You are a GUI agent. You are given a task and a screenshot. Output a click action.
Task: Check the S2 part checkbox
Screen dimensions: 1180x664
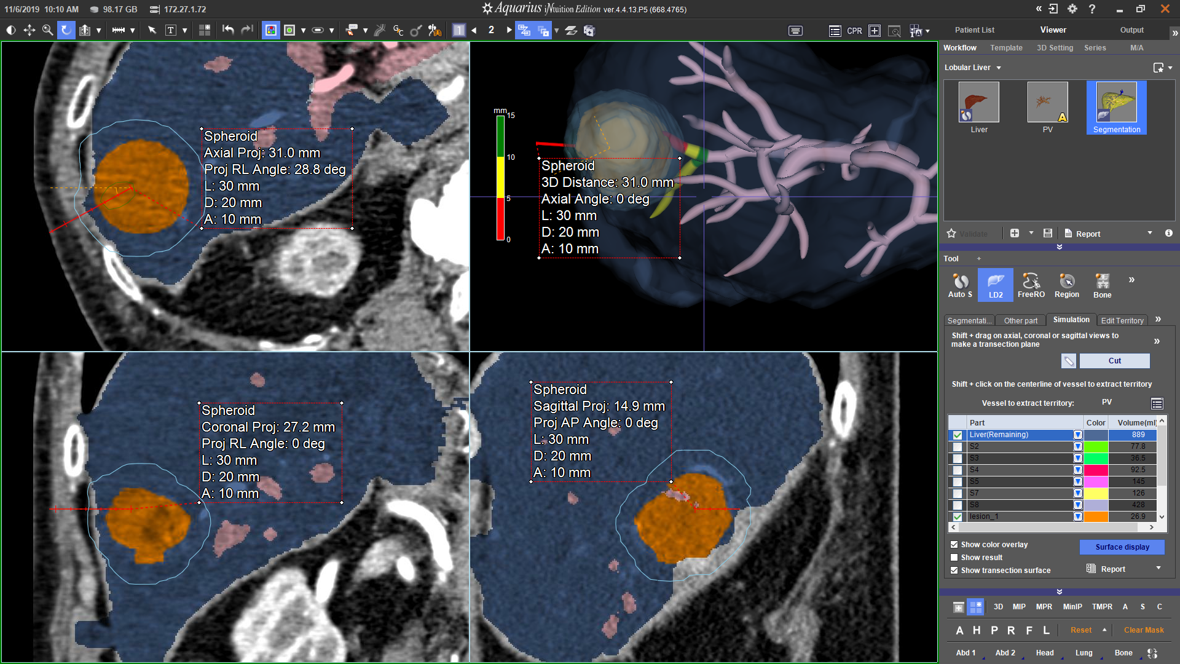tap(958, 446)
